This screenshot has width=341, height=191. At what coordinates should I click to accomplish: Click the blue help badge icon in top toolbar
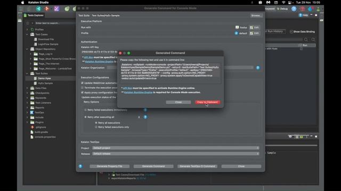click(294, 8)
